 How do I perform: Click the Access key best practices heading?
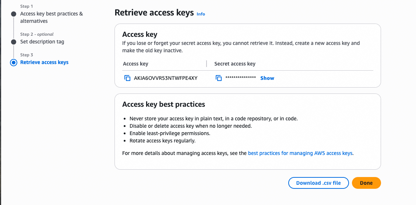tap(163, 104)
